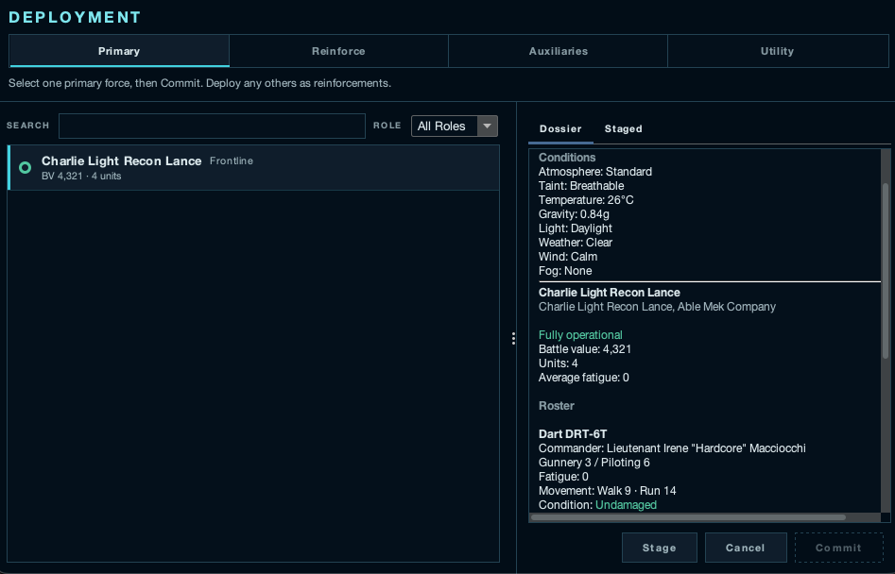Viewport: 895px width, 574px height.
Task: Click the 'BV 4,321 · 4 units' text
Action: [x=81, y=177]
